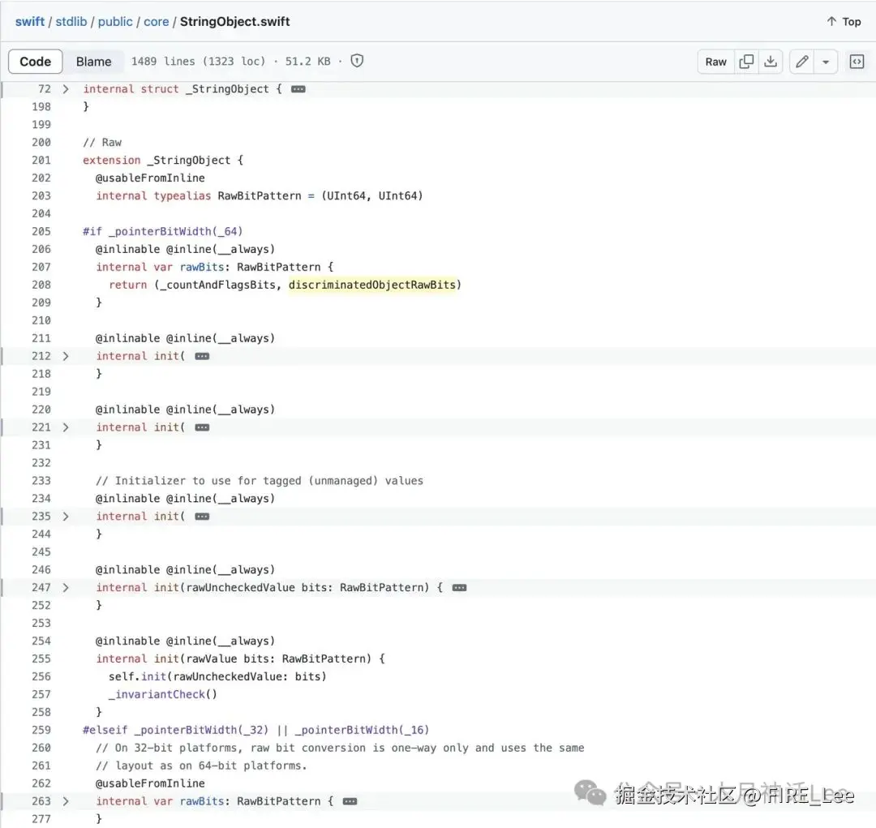This screenshot has height=828, width=876.
Task: Switch to Blame tab
Action: (x=93, y=62)
